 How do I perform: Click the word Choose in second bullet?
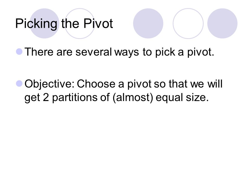(x=96, y=84)
